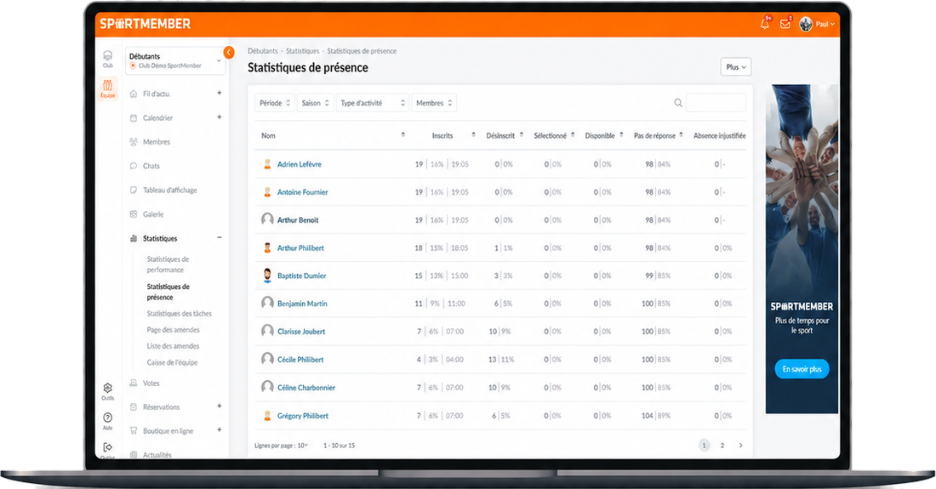Open Arthur Benoit member link
Screen dimensions: 936x489
coord(298,220)
